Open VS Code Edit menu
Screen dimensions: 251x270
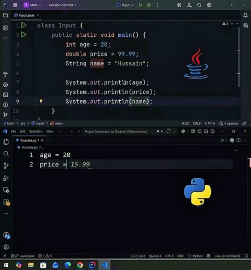coord(22,131)
